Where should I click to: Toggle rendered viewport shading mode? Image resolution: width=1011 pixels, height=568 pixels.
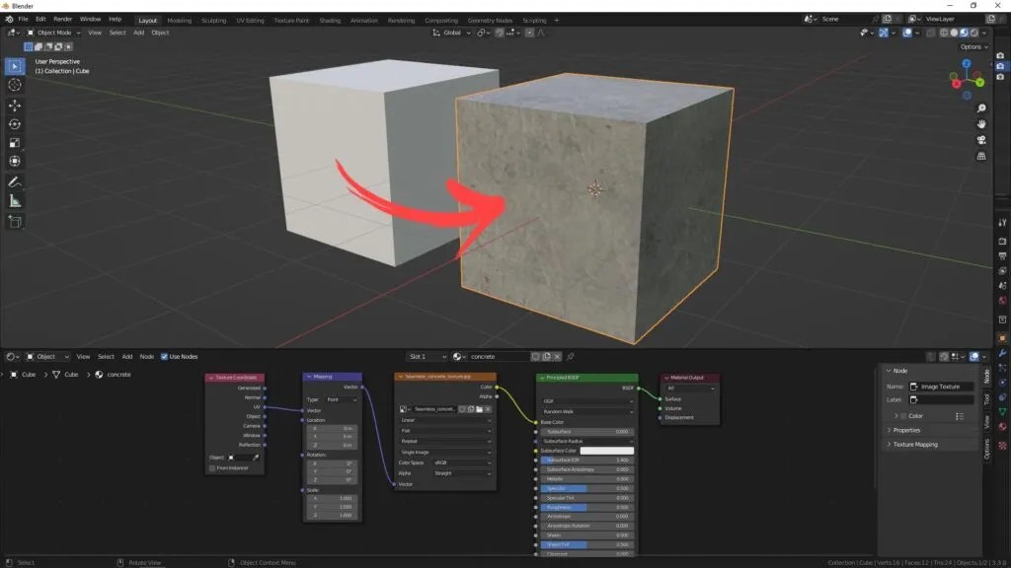click(973, 33)
